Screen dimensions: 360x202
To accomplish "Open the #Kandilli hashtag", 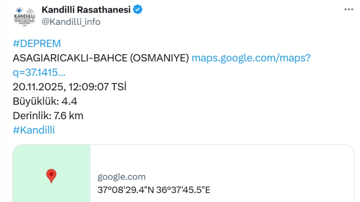I will coord(33,130).
